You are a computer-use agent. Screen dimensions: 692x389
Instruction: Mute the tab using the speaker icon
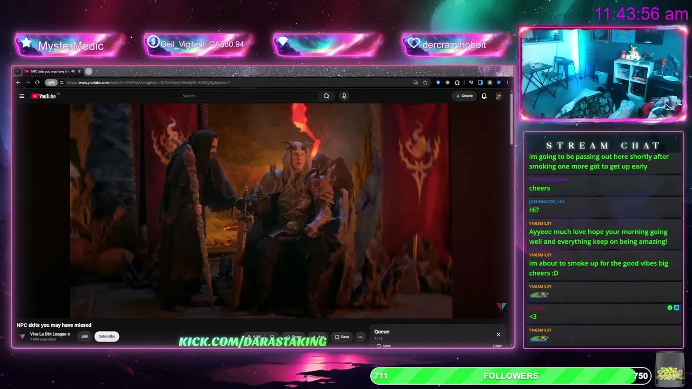click(72, 71)
